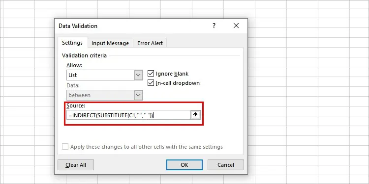Open the Data dropdown arrow next to between
The height and width of the screenshot is (184, 369).
pyautogui.click(x=138, y=95)
